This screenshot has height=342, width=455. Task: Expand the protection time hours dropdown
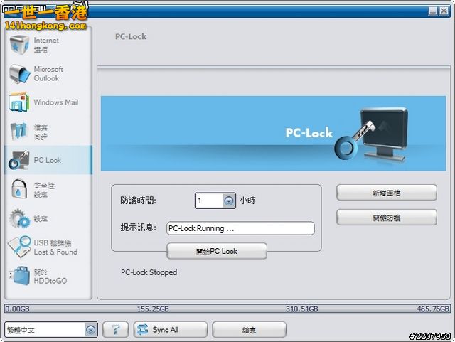[x=229, y=201]
